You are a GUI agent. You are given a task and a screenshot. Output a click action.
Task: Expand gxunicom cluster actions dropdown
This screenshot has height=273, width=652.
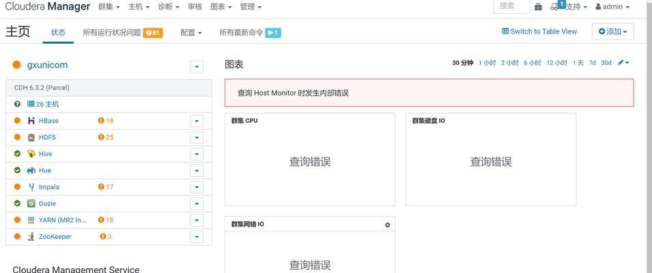[x=197, y=66]
